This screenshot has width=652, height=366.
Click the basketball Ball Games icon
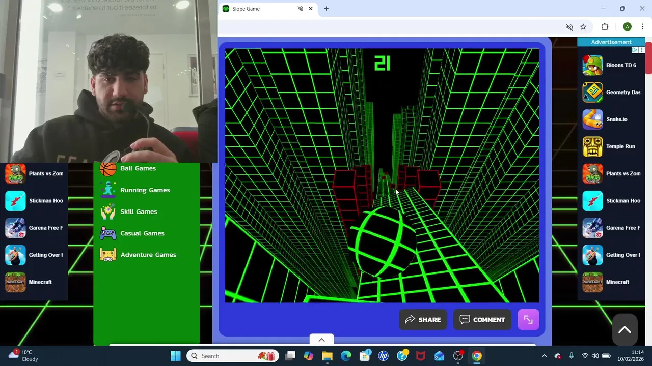pos(108,168)
